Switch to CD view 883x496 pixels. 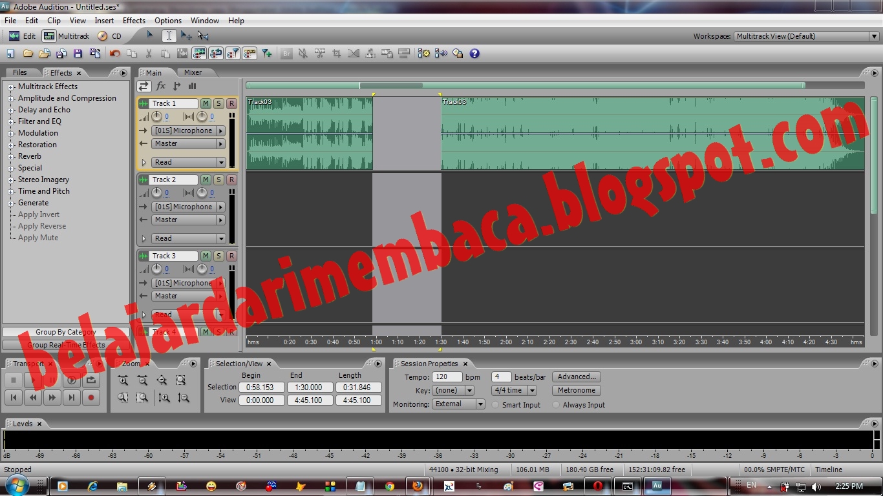click(110, 36)
